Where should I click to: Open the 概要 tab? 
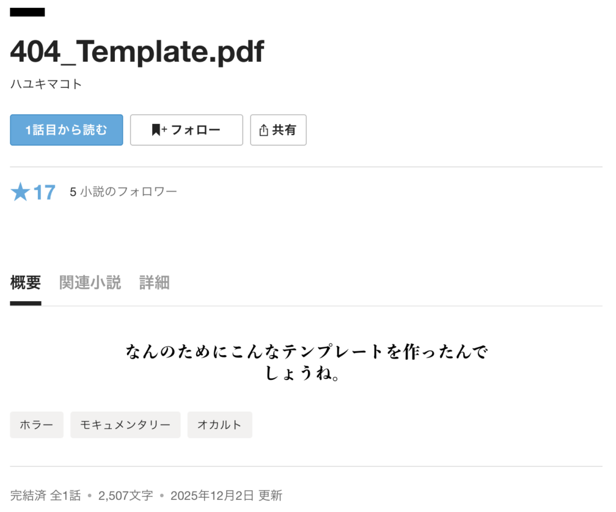[25, 282]
